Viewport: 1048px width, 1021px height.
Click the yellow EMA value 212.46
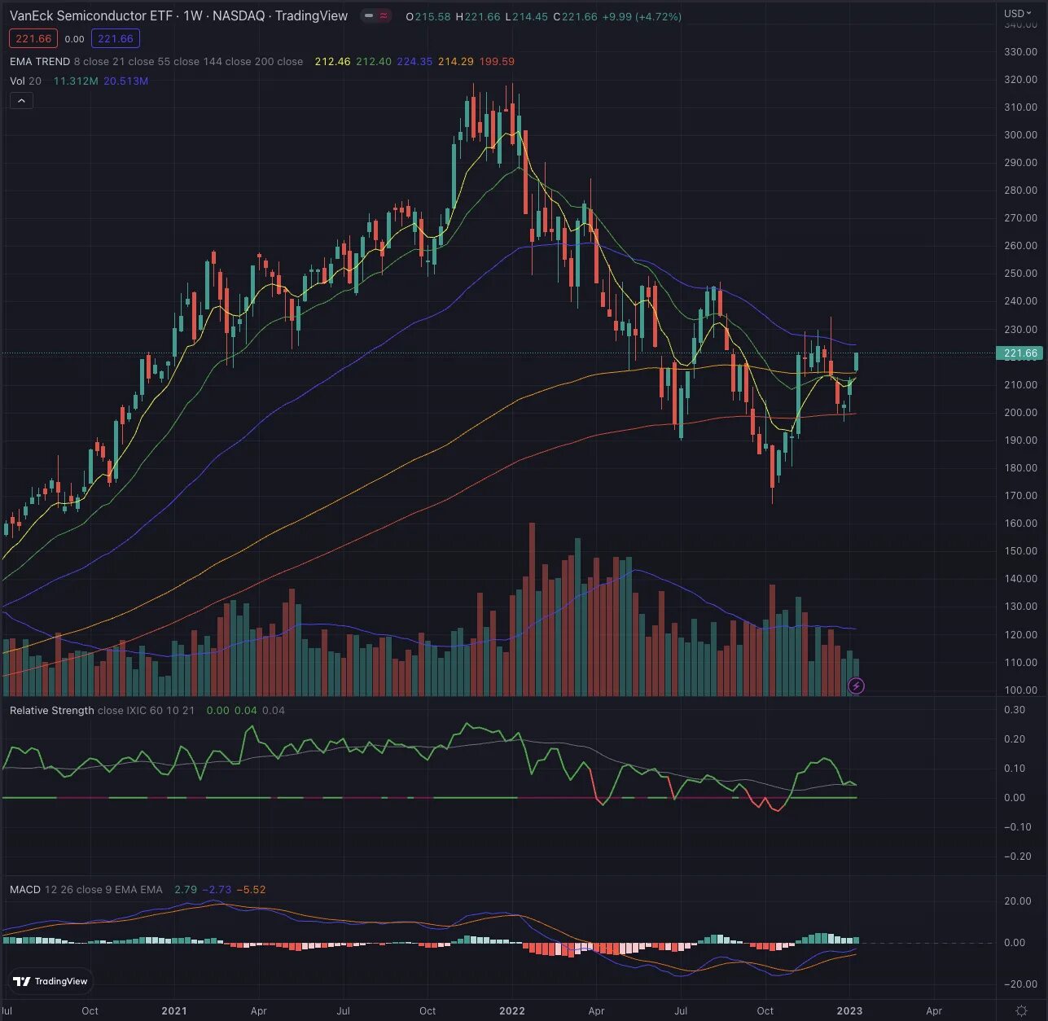pyautogui.click(x=332, y=61)
